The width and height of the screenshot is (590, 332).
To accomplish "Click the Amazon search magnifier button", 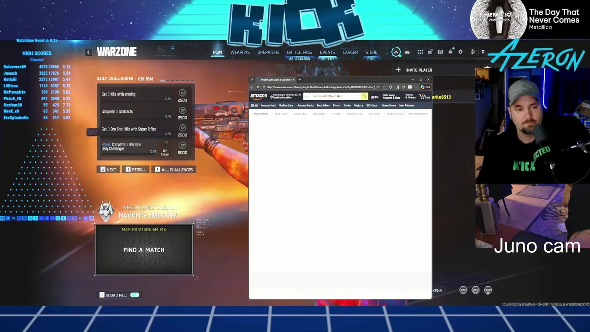I will tap(364, 96).
